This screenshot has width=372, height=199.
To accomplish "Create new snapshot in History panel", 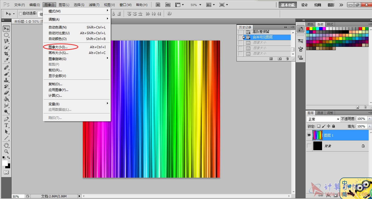I will point(280,59).
